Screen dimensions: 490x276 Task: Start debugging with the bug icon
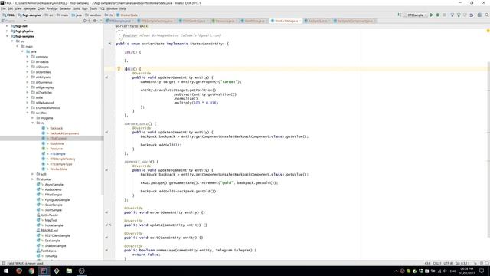tap(438, 15)
